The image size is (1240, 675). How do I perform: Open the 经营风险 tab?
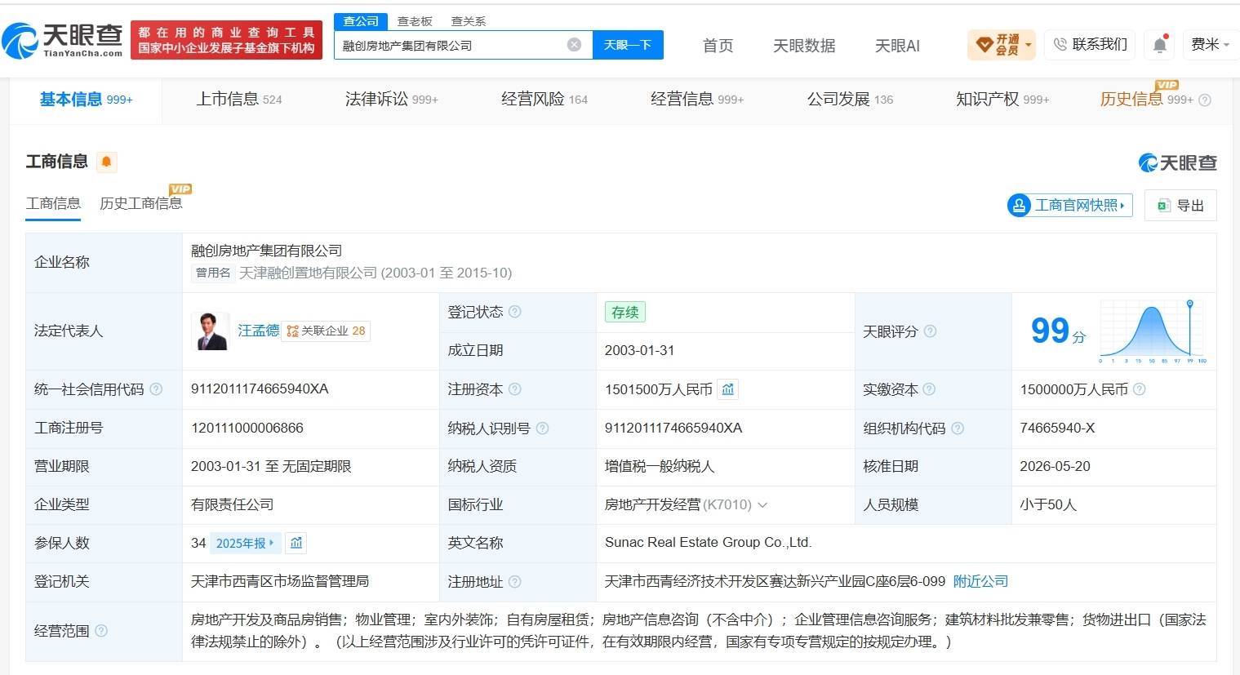[x=544, y=100]
